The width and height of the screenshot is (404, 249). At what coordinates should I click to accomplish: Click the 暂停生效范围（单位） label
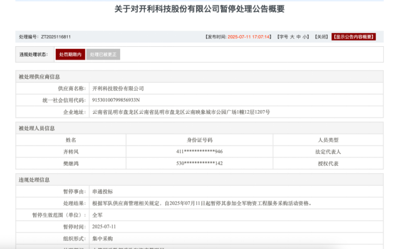click(59, 215)
